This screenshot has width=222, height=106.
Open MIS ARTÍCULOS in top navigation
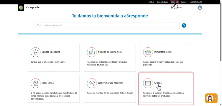pos(196,2)
